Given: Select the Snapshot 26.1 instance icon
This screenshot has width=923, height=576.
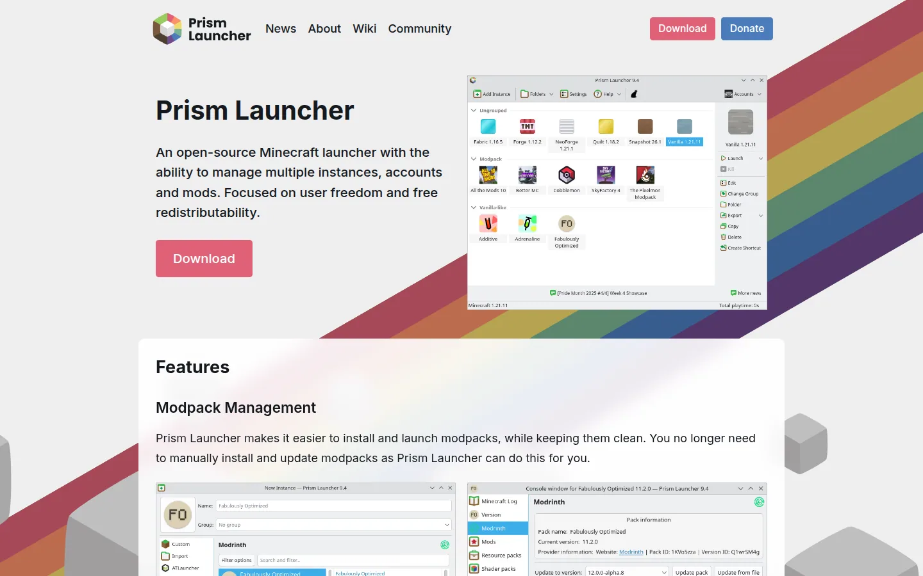Looking at the screenshot, I should pos(645,126).
